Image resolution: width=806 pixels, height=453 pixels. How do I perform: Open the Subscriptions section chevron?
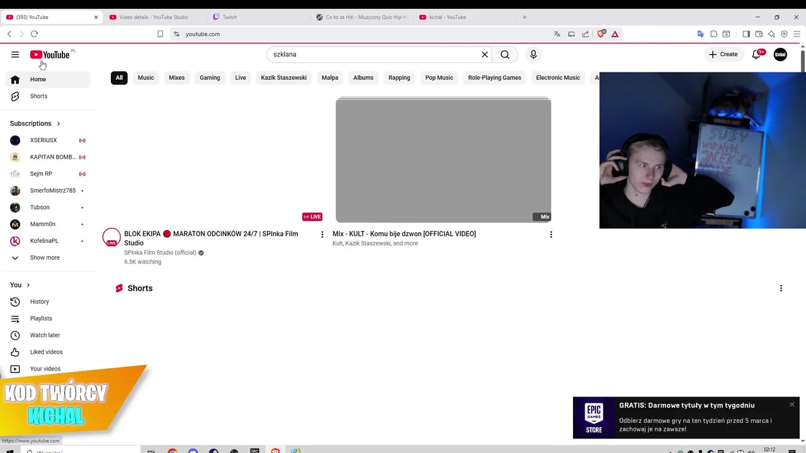pos(59,124)
